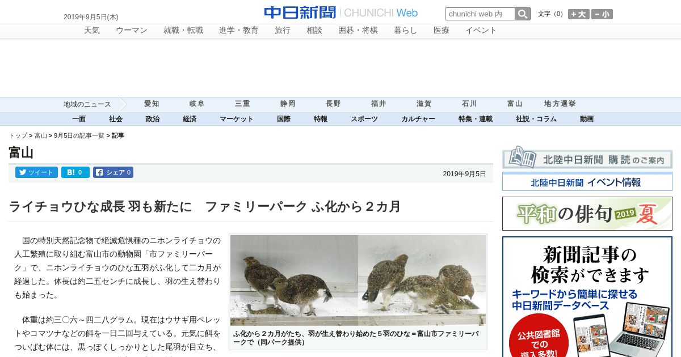Open the 動画 video menu

pyautogui.click(x=587, y=119)
